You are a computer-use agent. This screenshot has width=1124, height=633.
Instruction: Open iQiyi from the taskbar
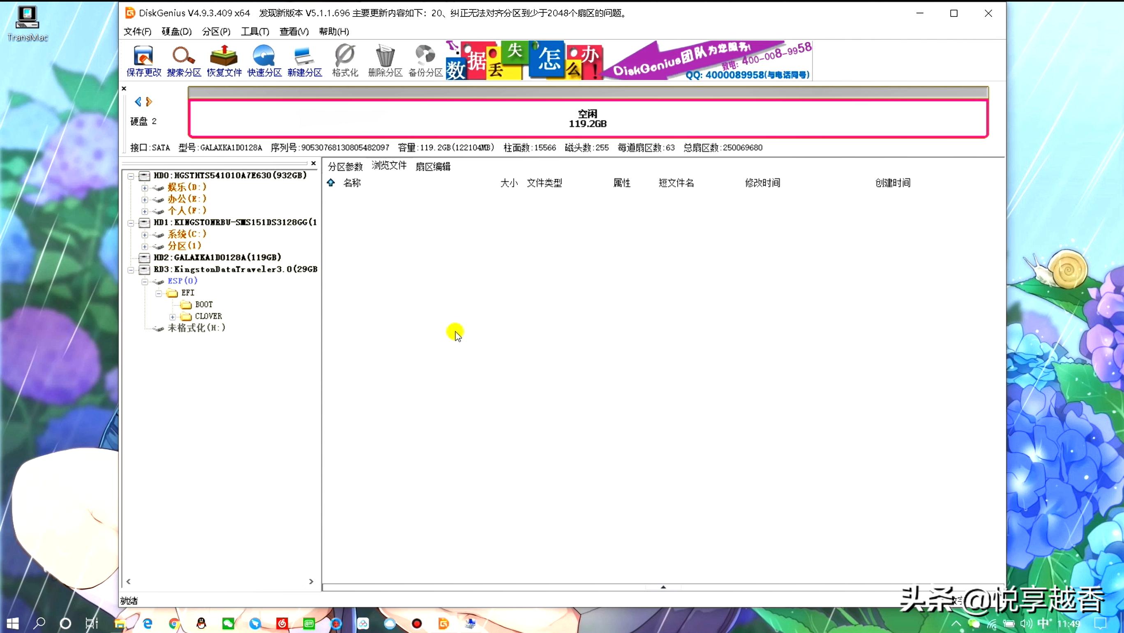[x=309, y=623]
